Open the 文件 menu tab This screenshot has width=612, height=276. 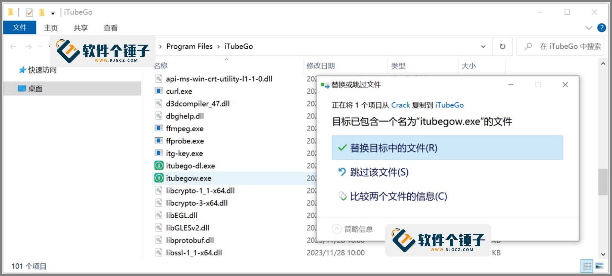20,27
